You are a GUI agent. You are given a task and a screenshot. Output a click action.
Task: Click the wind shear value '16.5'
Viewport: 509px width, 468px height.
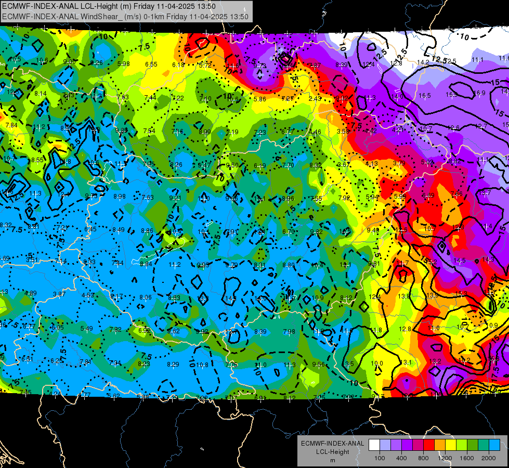pos(425,96)
